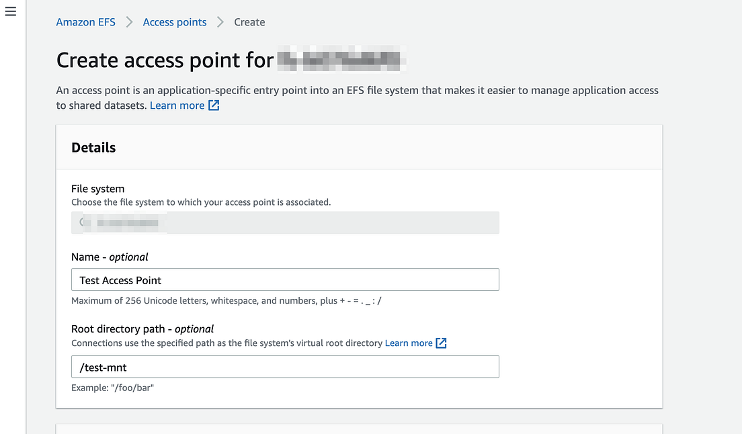The width and height of the screenshot is (742, 434).
Task: Open Learn more about access points
Action: pos(176,105)
